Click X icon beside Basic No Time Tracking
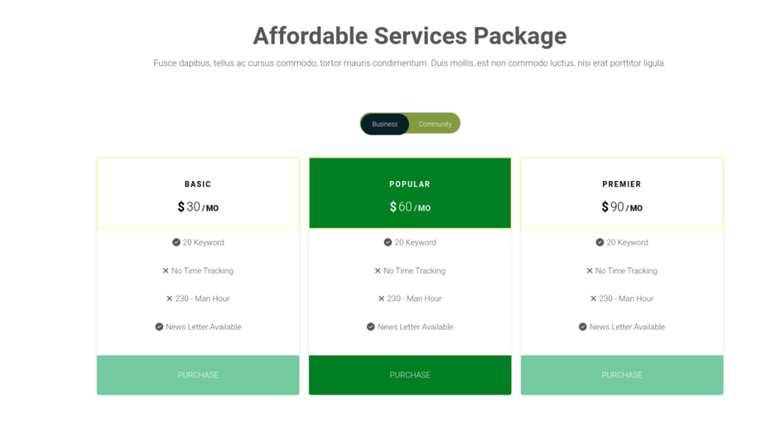 coord(166,271)
